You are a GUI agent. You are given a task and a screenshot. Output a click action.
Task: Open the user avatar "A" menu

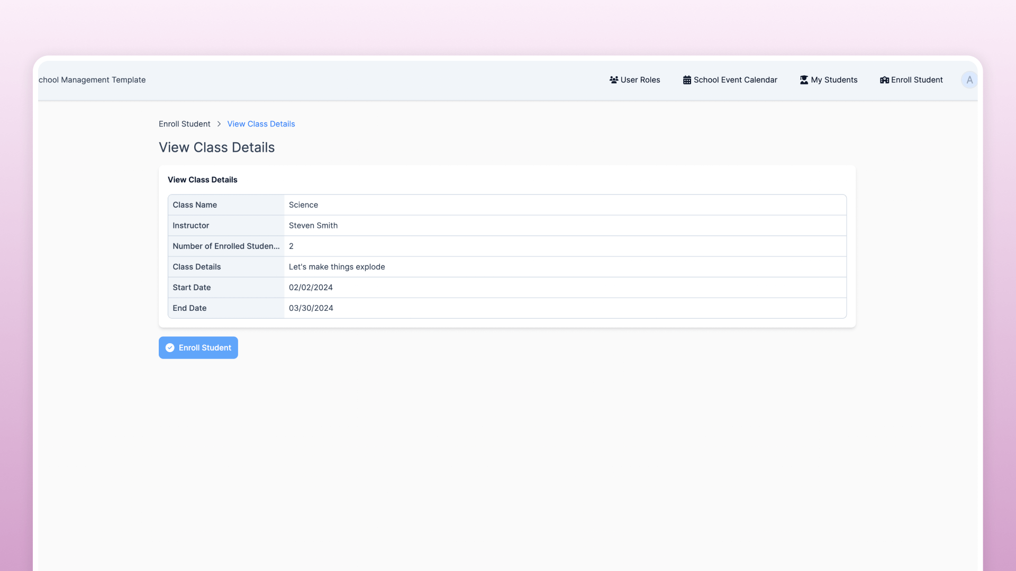pos(969,80)
